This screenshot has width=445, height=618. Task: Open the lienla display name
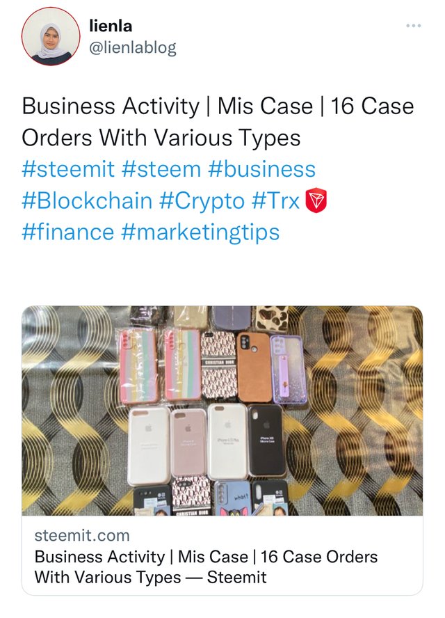(x=111, y=26)
